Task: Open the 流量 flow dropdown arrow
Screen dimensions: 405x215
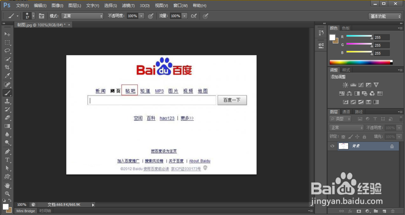Action: tap(184, 16)
